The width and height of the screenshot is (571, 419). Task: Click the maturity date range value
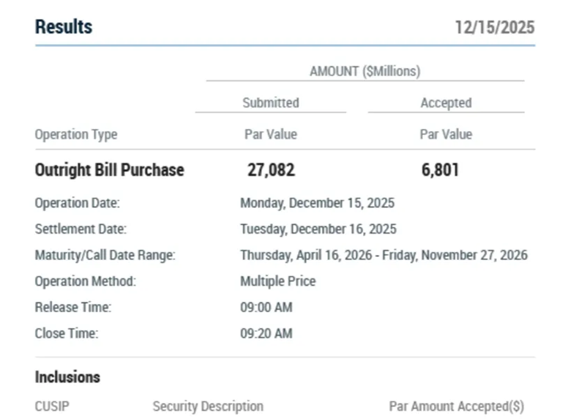tap(384, 255)
